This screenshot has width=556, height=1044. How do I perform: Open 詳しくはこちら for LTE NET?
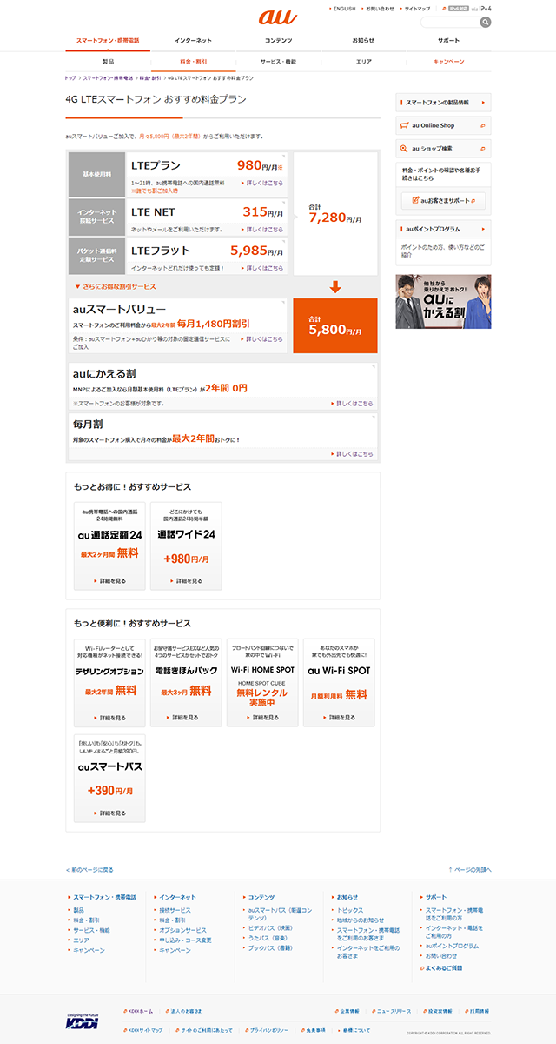[261, 230]
